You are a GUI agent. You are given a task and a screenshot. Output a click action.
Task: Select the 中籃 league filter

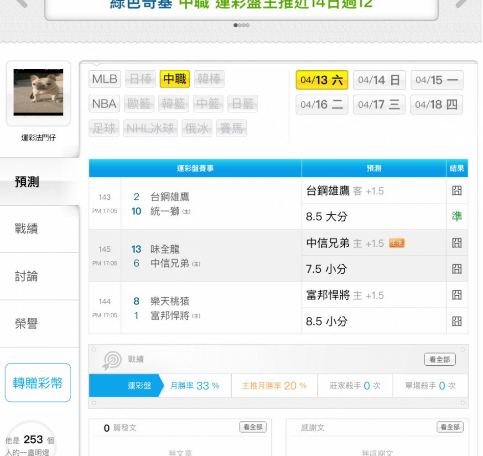pos(208,104)
